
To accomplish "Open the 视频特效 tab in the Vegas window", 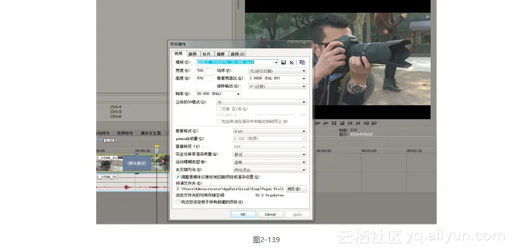I will 125,133.
